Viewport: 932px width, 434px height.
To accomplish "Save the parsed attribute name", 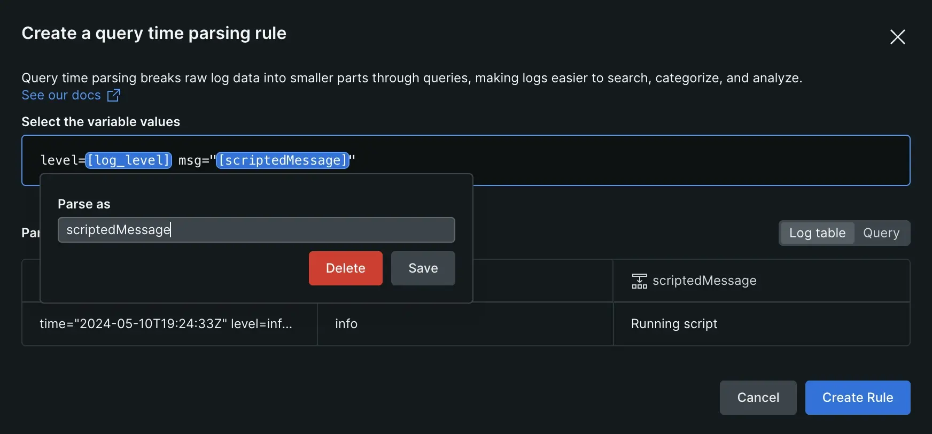I will [423, 268].
